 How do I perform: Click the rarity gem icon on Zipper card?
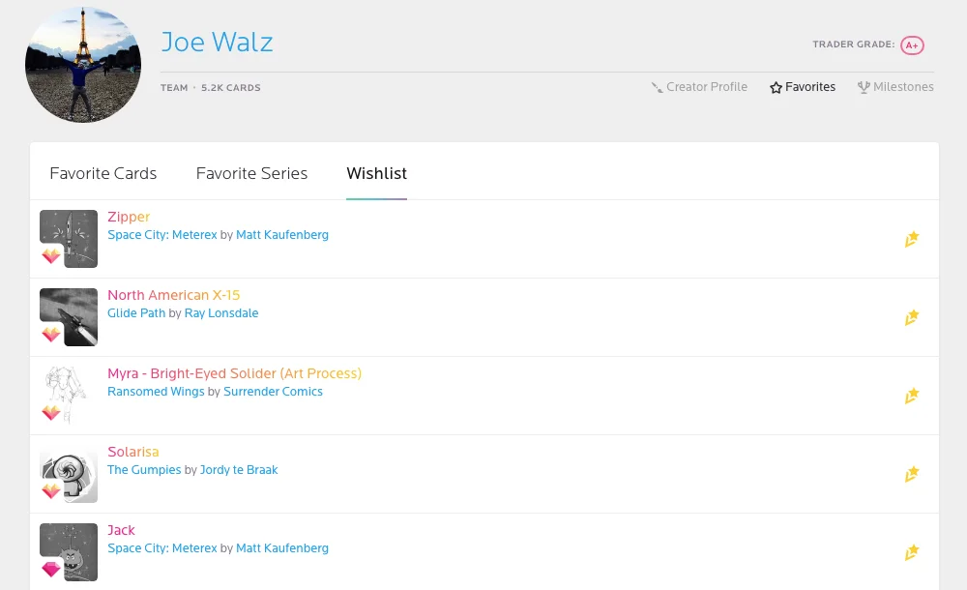coord(51,255)
